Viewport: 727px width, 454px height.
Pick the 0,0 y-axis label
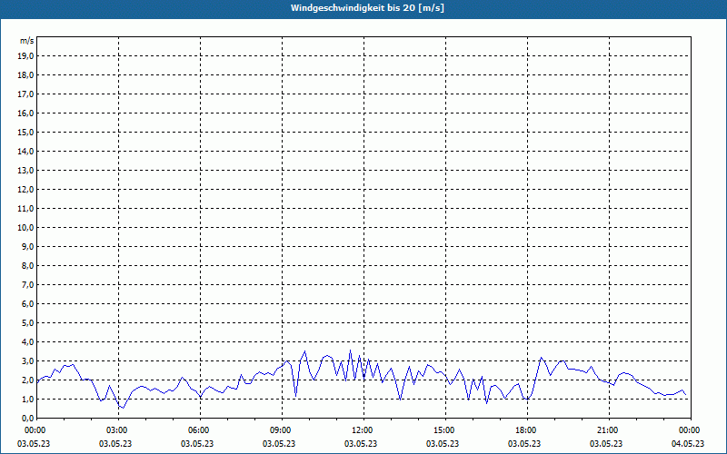[x=28, y=419]
